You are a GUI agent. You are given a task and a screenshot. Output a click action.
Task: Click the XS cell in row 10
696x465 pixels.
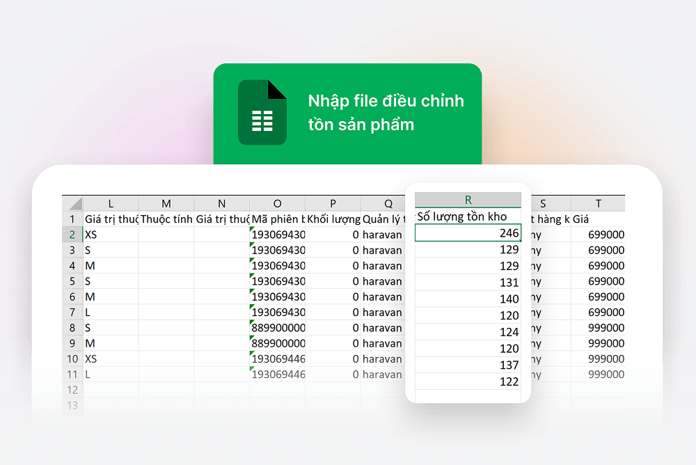(x=111, y=359)
